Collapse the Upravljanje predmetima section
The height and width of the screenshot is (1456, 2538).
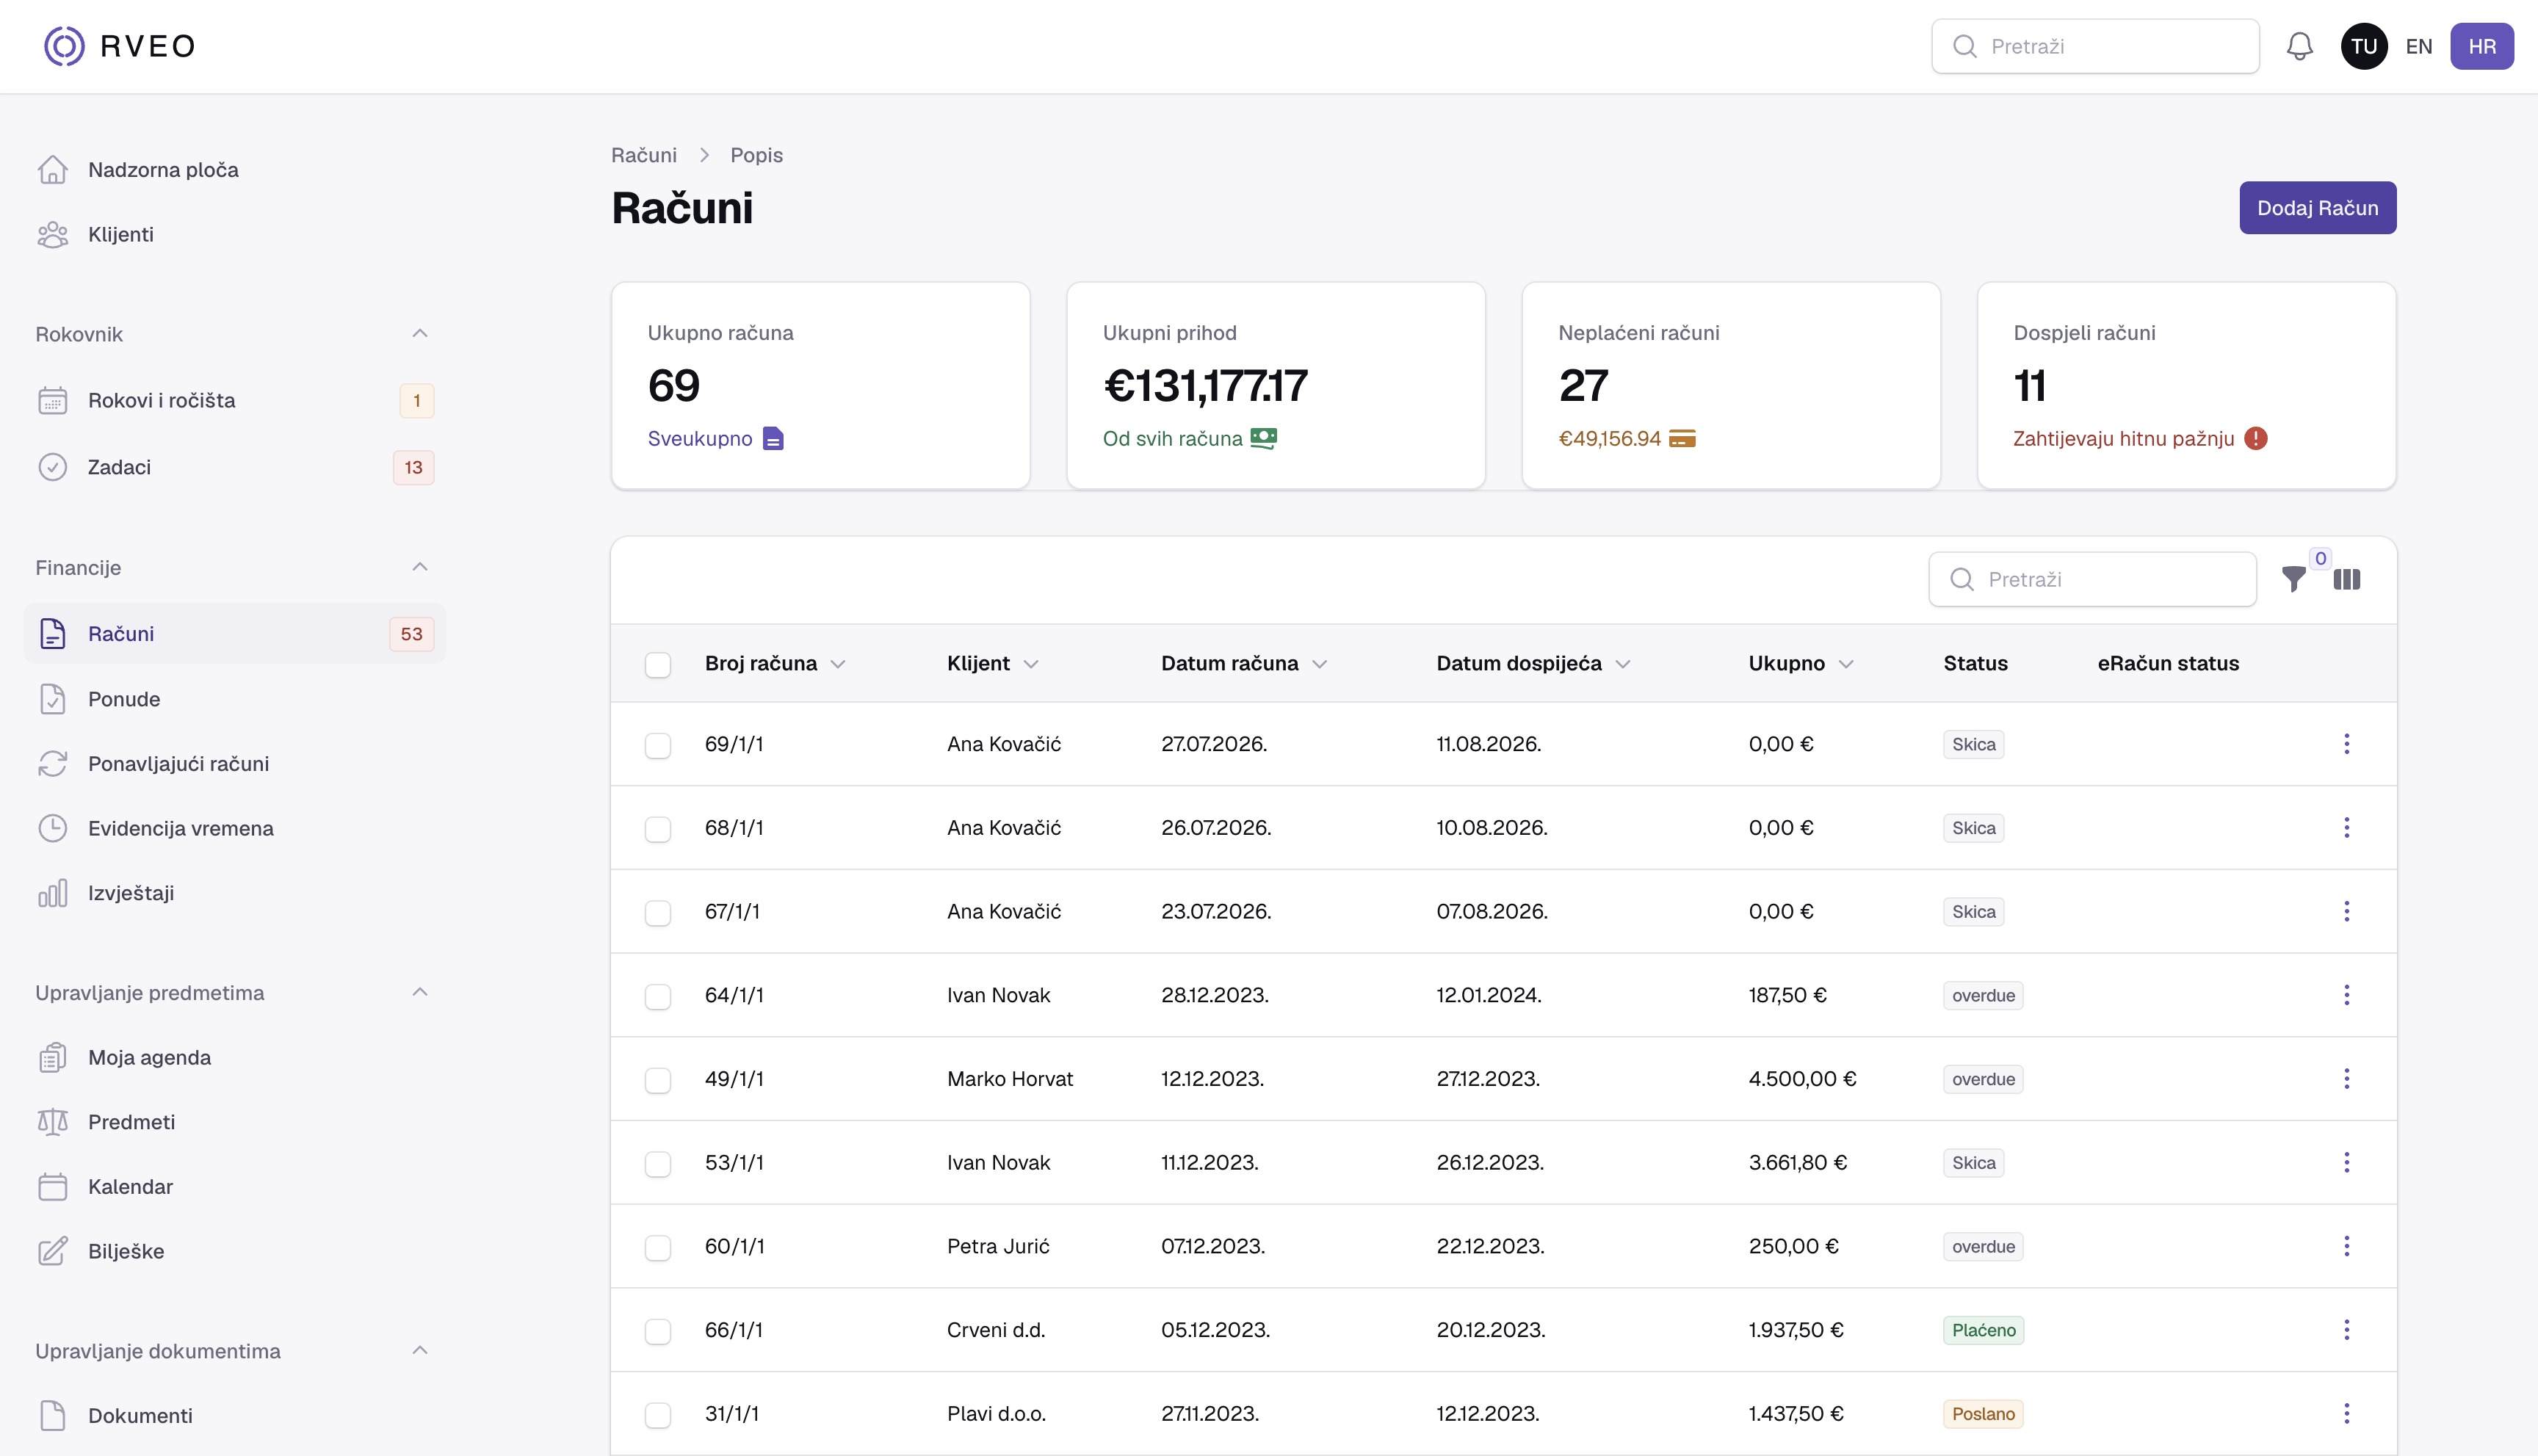click(420, 992)
